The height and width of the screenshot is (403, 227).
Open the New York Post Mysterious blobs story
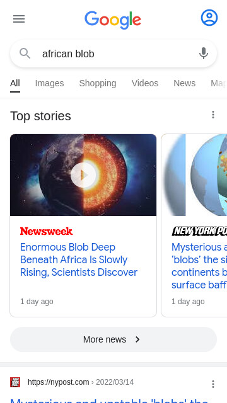pyautogui.click(x=199, y=266)
